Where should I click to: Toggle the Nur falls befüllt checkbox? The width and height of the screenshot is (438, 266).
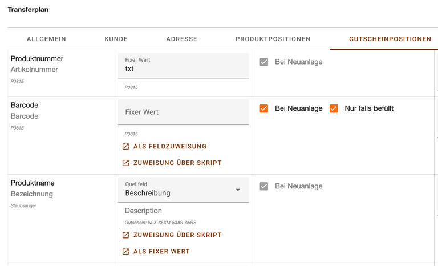pos(334,108)
